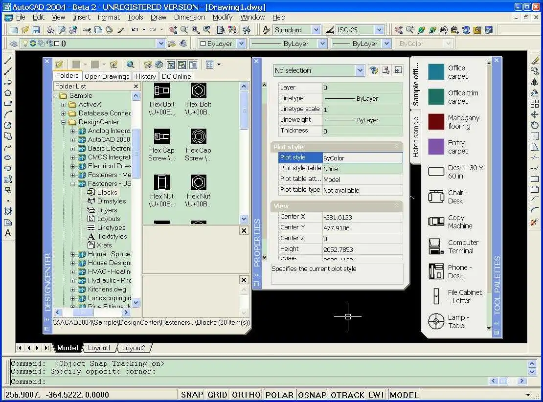Switch to the Open Drawings tab
The height and width of the screenshot is (402, 543).
pos(107,76)
